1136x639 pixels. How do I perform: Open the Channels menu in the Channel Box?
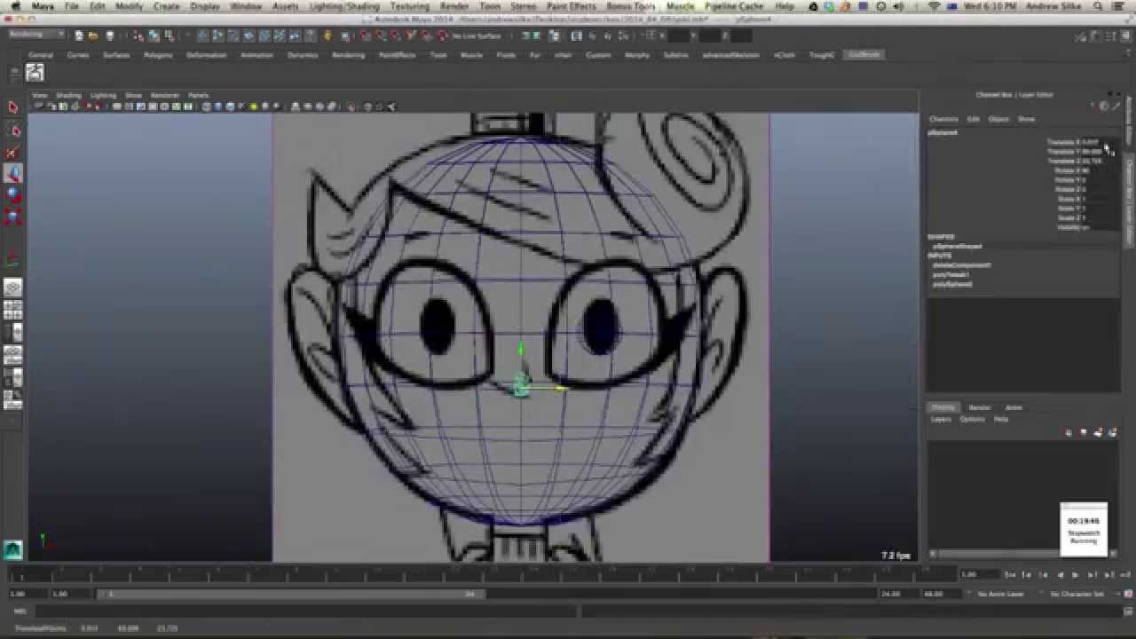943,119
